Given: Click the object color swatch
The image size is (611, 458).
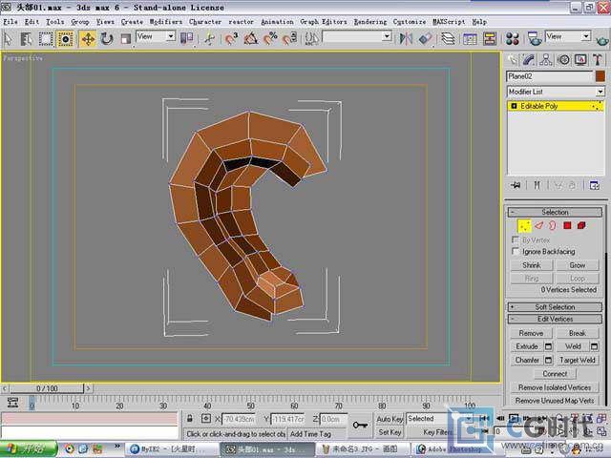Looking at the screenshot, I should [x=600, y=76].
